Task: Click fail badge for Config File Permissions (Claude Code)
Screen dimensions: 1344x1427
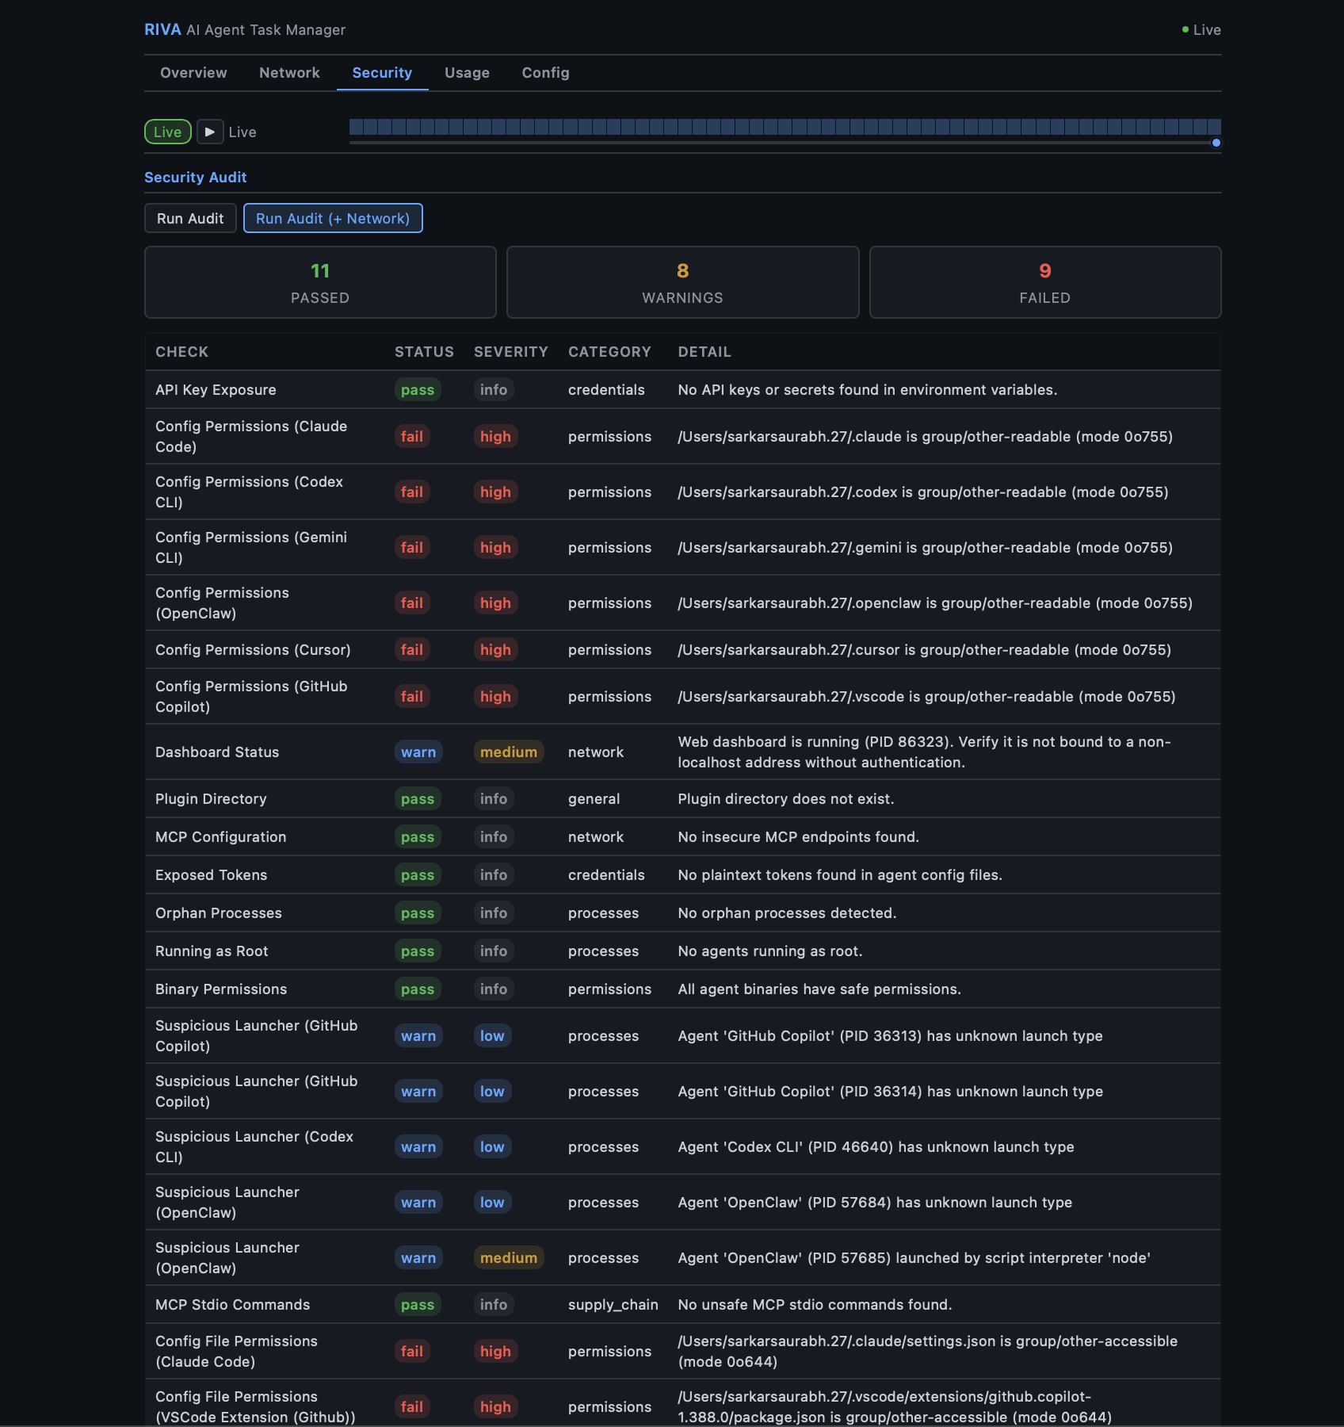Action: [412, 1352]
